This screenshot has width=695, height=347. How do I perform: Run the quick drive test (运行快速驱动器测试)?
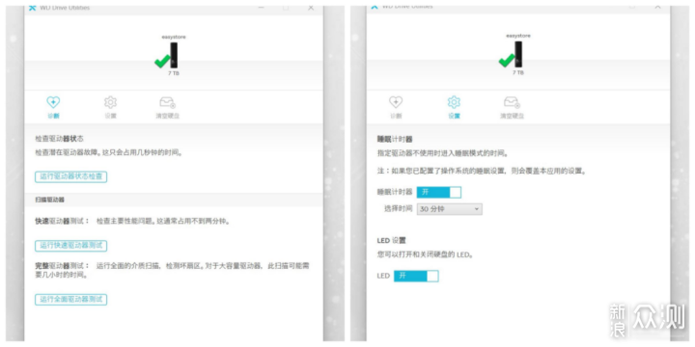pyautogui.click(x=70, y=246)
